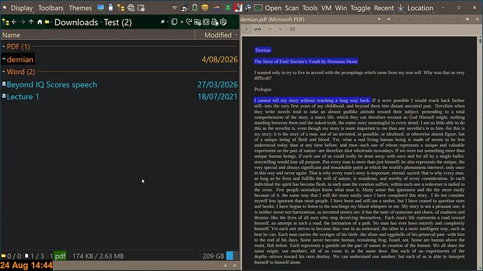Click the blue monitor icon
Viewport: 483px width, 271px height.
click(x=100, y=8)
